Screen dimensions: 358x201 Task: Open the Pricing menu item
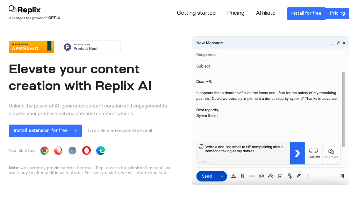pos(236,13)
